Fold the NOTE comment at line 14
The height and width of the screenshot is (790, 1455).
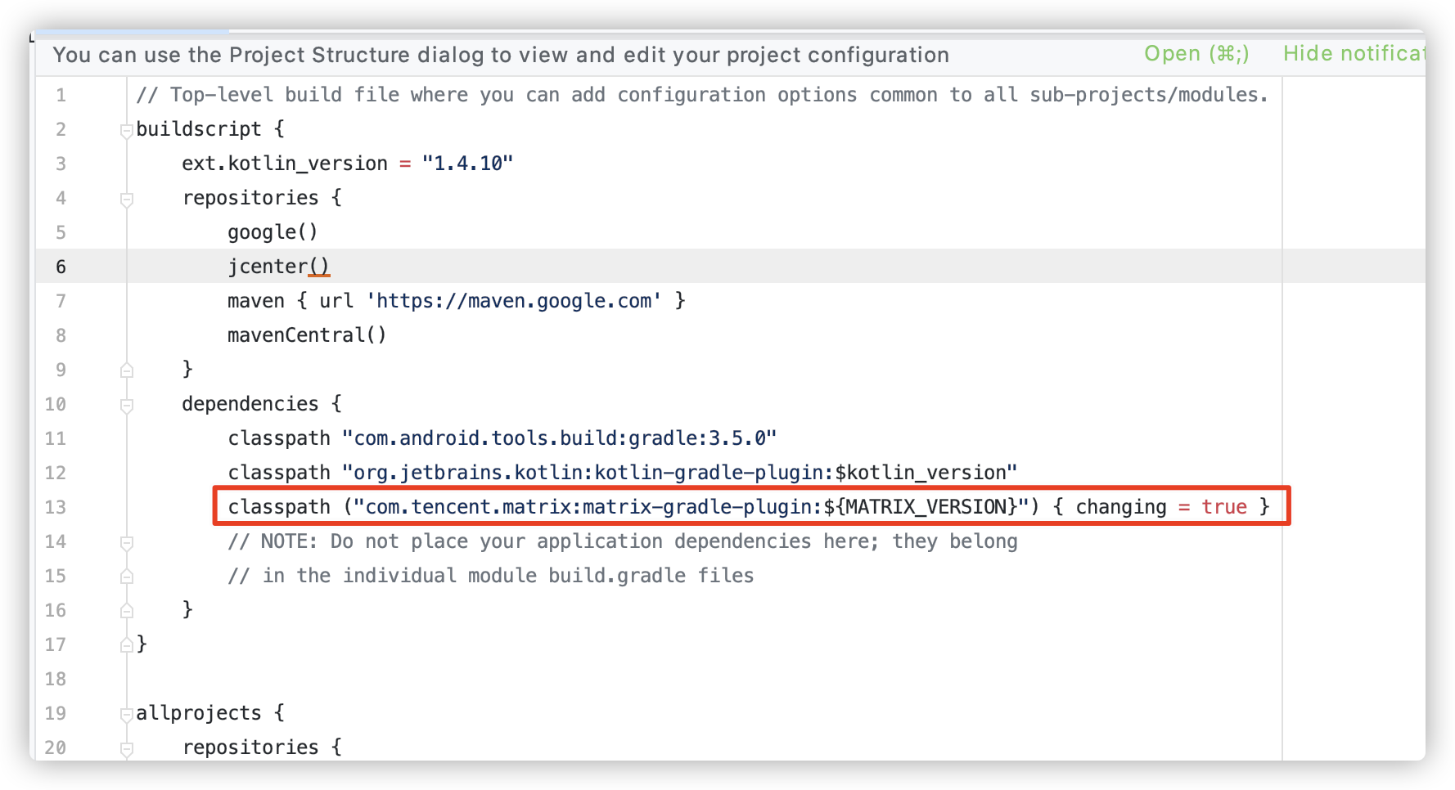(x=126, y=542)
